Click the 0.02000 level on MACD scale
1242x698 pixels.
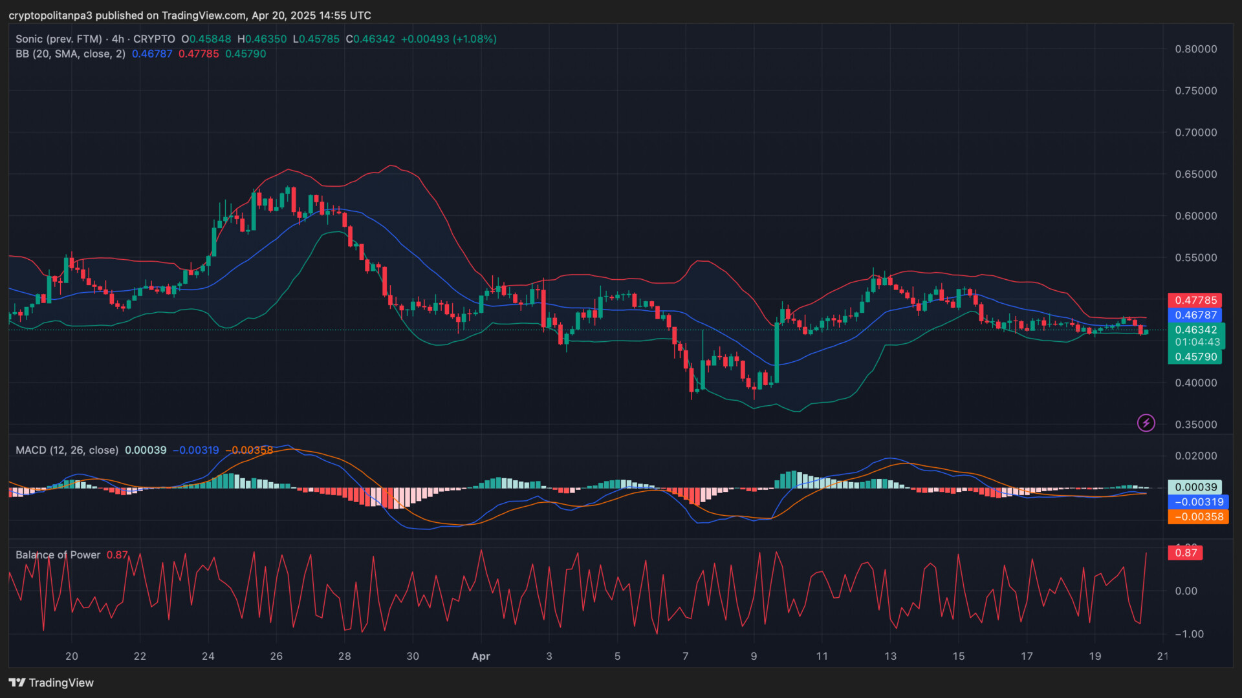(1195, 456)
